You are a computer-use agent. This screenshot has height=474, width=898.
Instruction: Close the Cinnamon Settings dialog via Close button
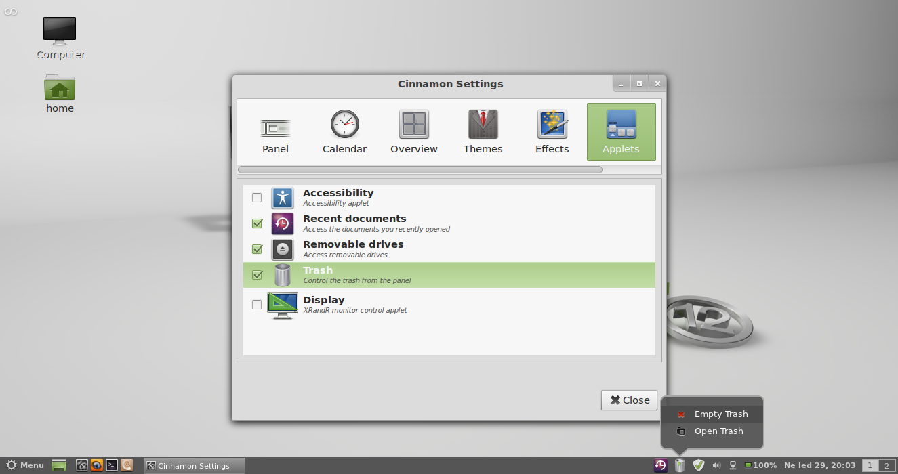tap(629, 400)
